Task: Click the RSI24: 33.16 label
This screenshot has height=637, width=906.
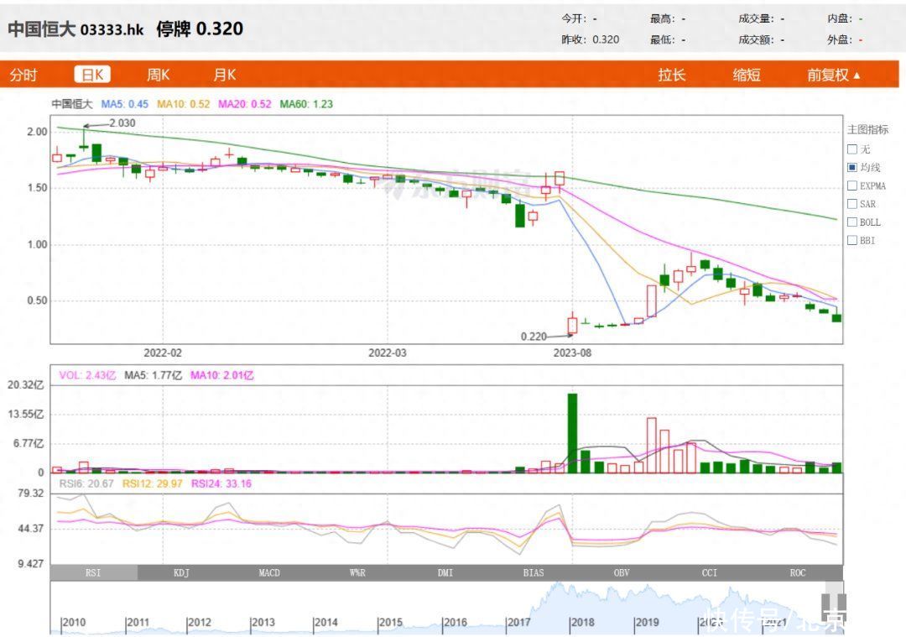Action: (221, 483)
